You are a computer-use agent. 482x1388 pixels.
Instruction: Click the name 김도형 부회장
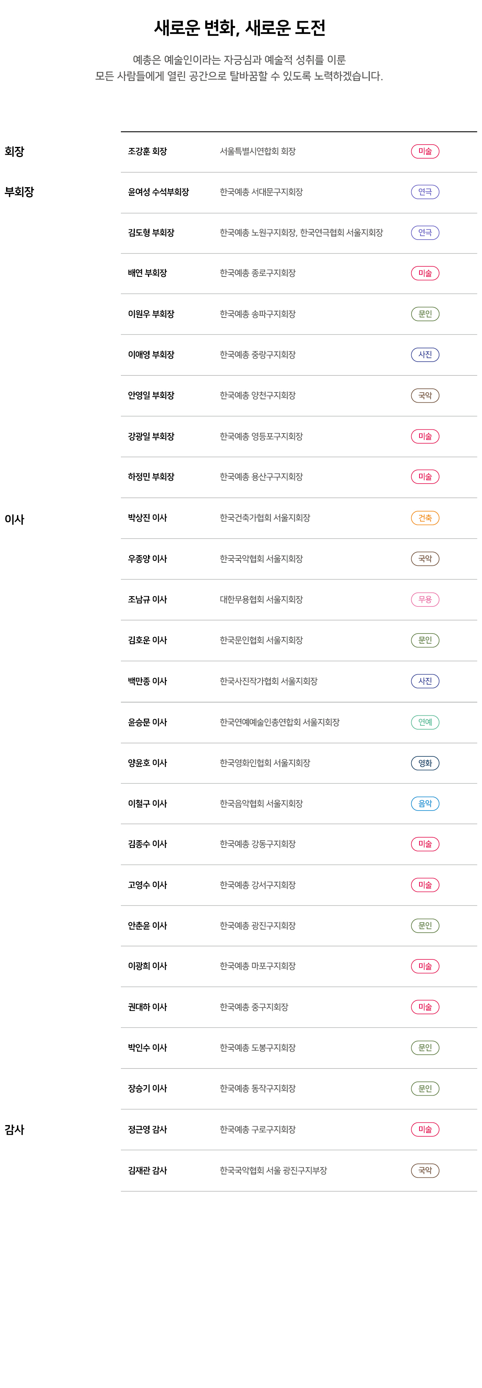click(151, 233)
